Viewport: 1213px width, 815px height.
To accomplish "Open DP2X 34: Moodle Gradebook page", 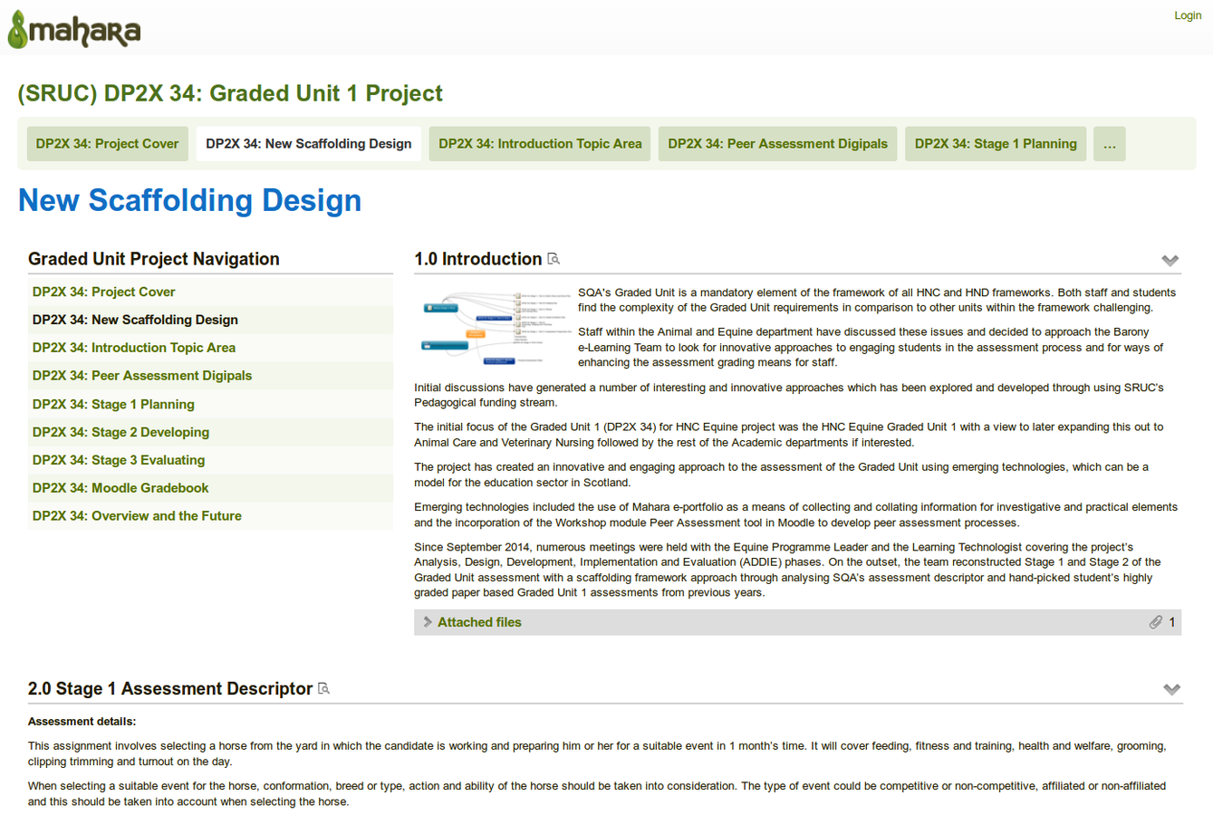I will 120,488.
